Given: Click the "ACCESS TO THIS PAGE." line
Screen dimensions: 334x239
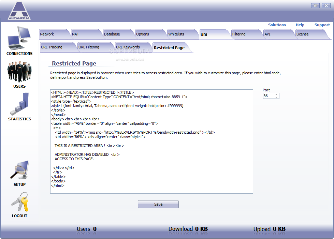Looking at the screenshot, I should 74,159.
